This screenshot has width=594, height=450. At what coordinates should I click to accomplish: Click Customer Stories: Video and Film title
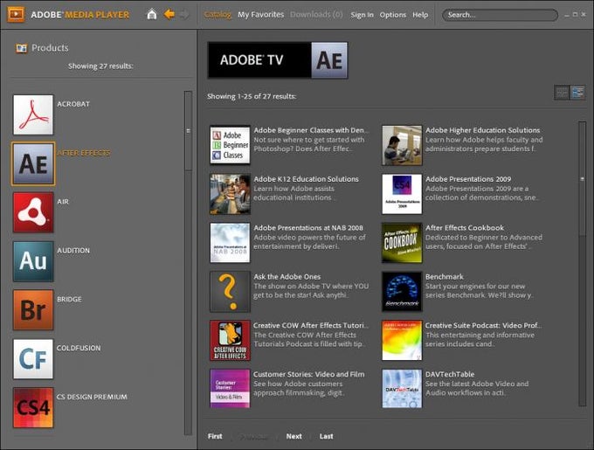click(308, 374)
